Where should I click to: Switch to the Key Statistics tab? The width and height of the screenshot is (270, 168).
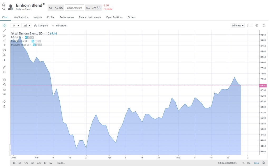coord(21,17)
